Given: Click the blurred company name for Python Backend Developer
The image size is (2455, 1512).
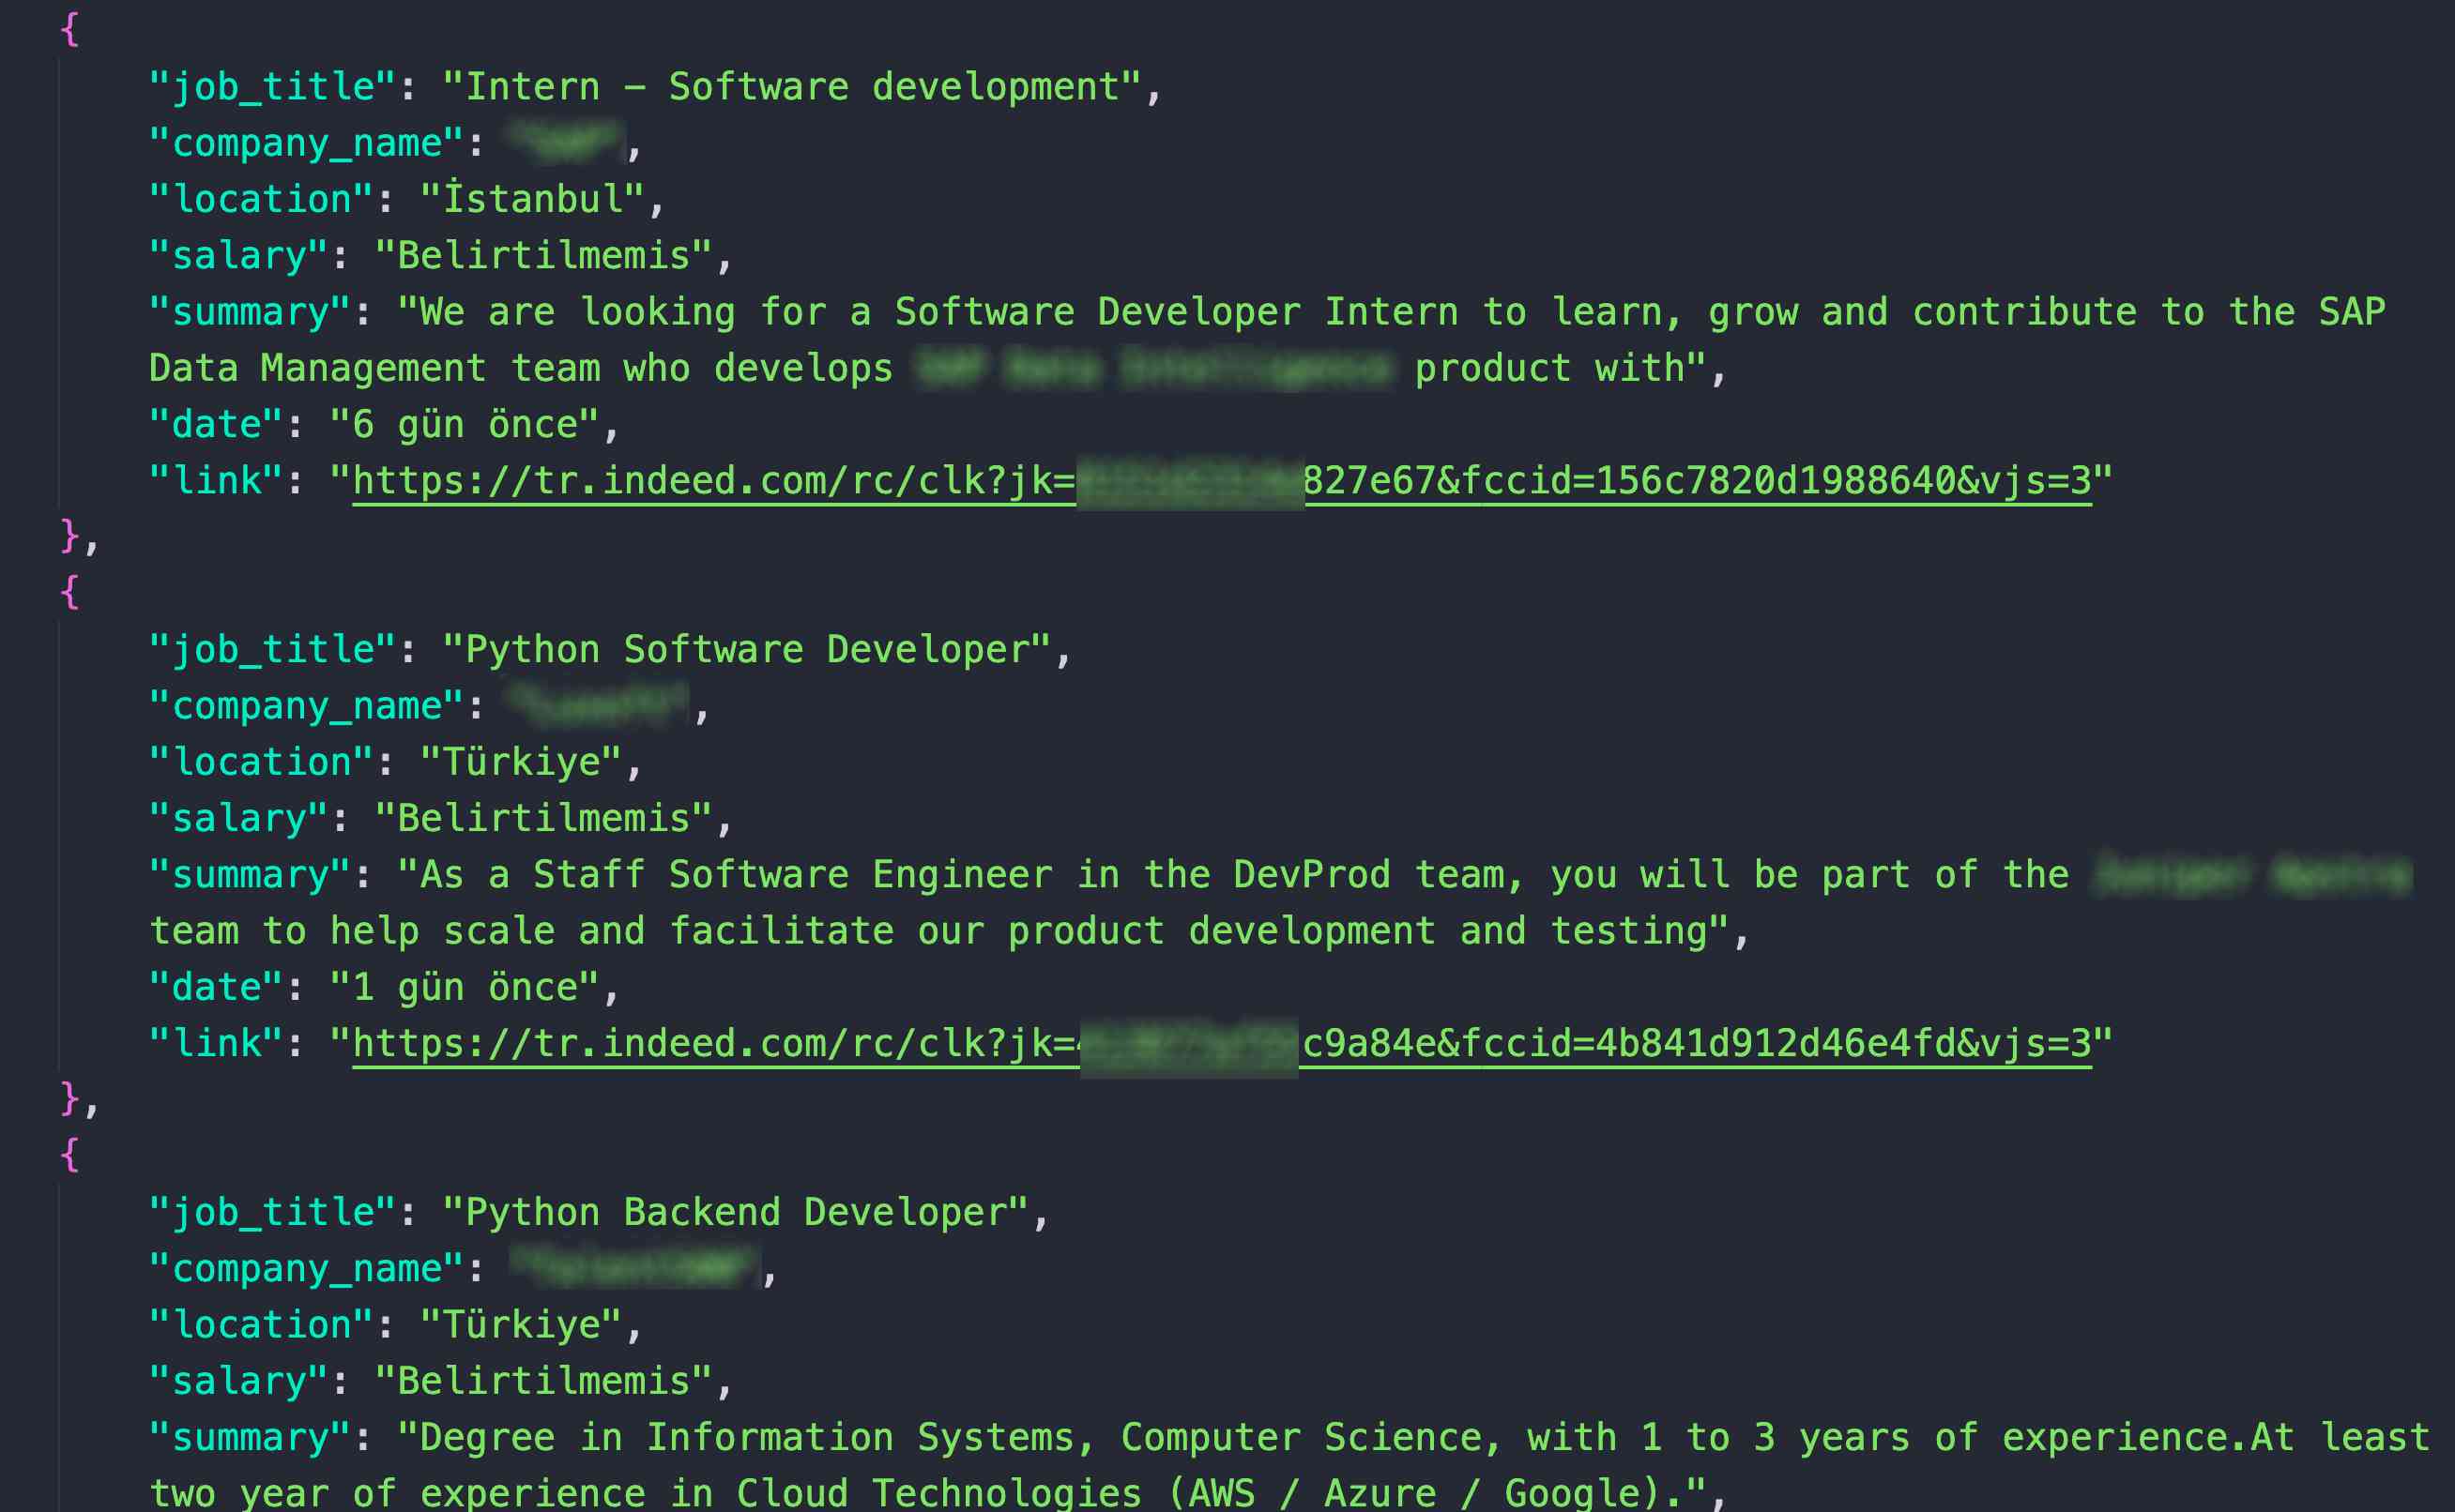Looking at the screenshot, I should coord(634,1268).
